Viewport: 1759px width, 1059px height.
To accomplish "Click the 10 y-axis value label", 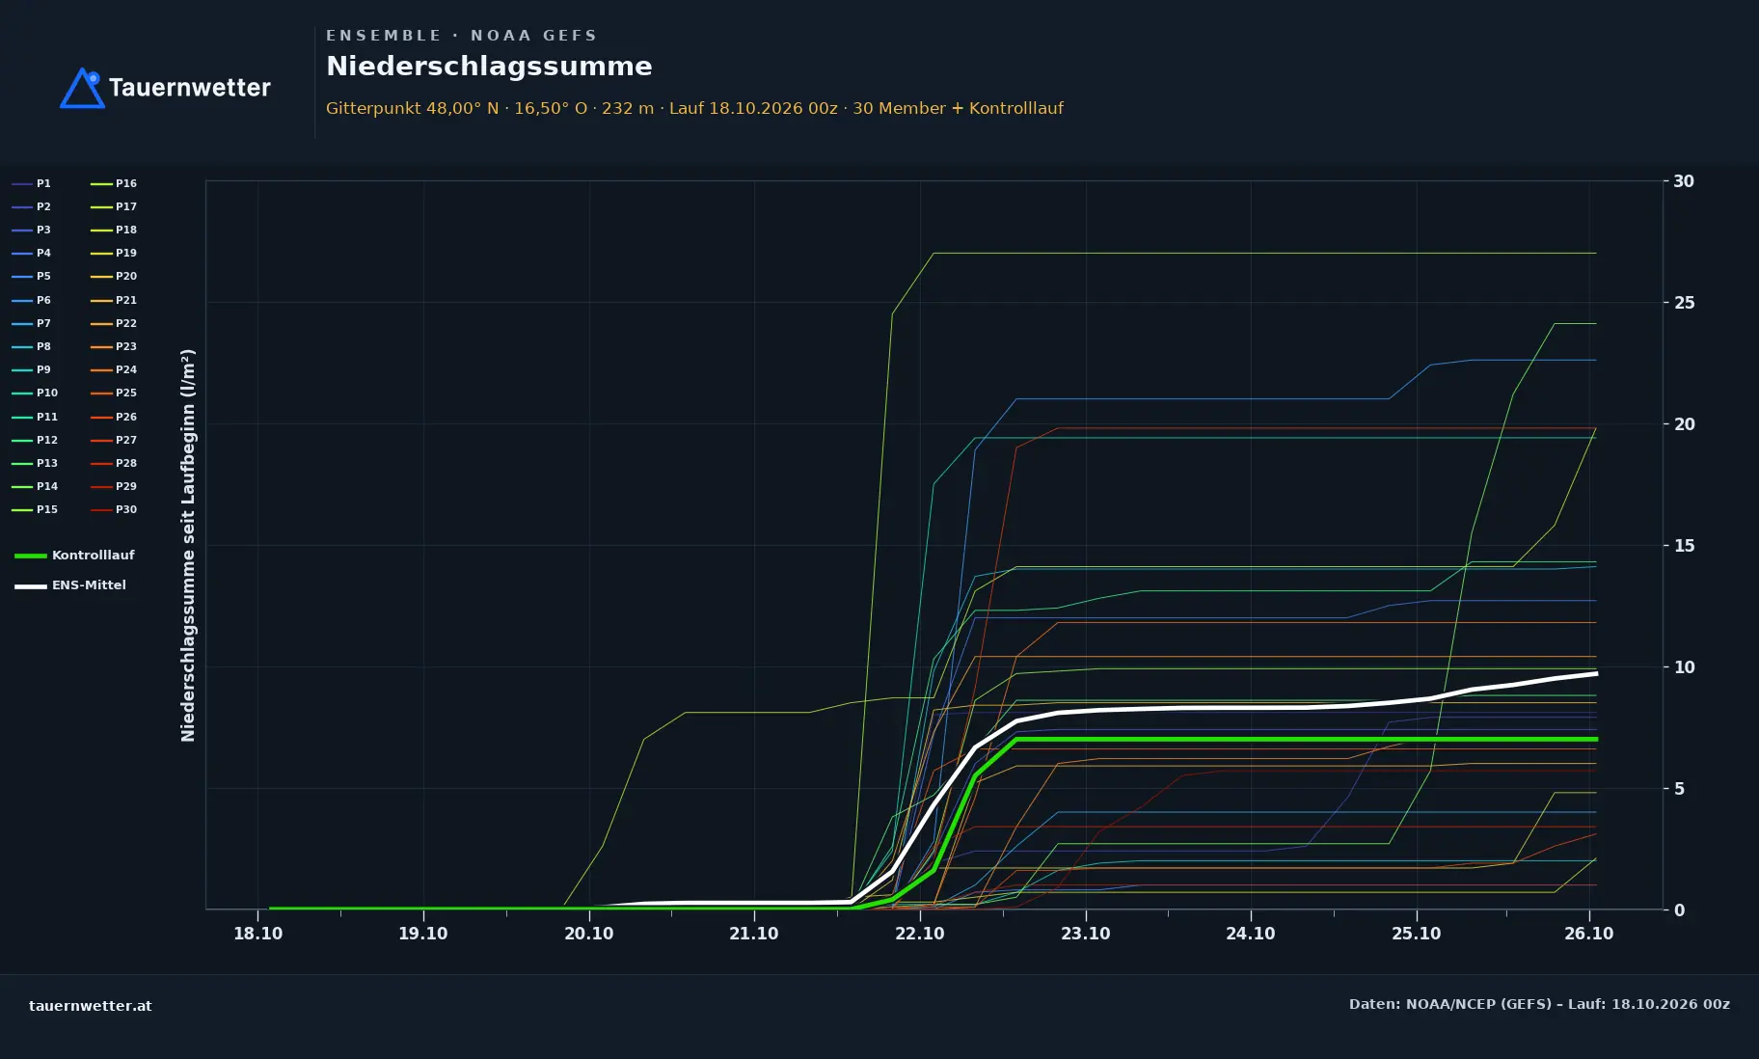I will pyautogui.click(x=1684, y=667).
